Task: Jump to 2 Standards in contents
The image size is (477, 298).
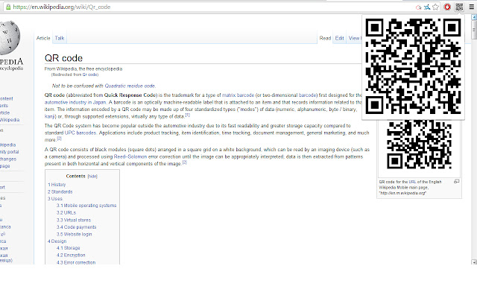Action: (60, 192)
